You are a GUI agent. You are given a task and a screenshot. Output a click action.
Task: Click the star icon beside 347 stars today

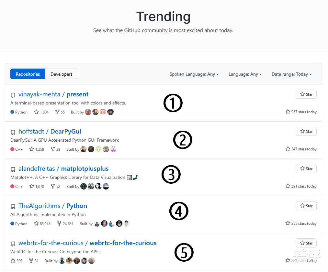point(288,149)
